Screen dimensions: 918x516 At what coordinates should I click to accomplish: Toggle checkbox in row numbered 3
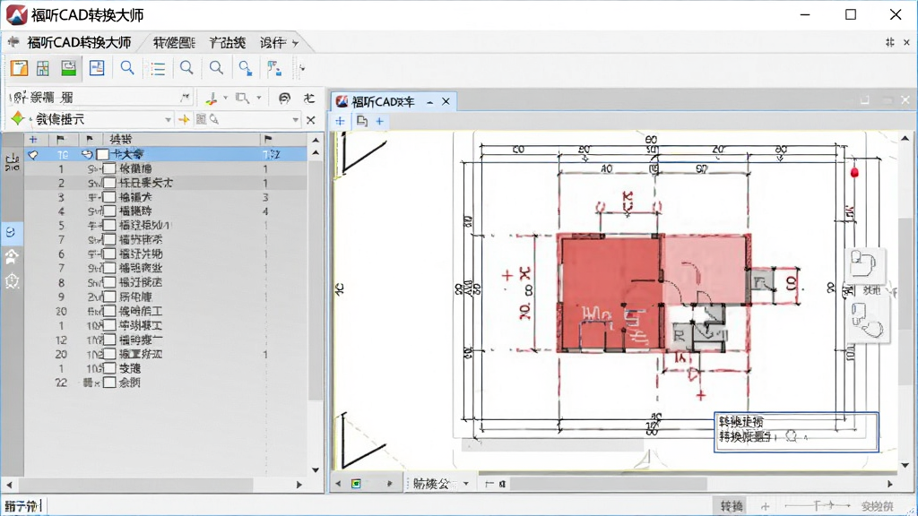coord(109,197)
